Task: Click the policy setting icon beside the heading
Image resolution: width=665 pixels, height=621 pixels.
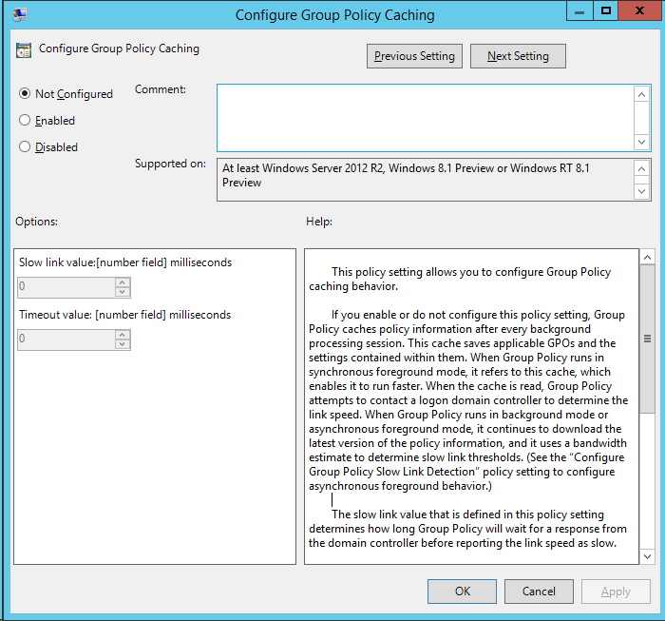Action: point(24,49)
